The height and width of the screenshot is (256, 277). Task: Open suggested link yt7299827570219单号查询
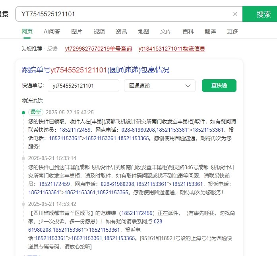pos(99,49)
